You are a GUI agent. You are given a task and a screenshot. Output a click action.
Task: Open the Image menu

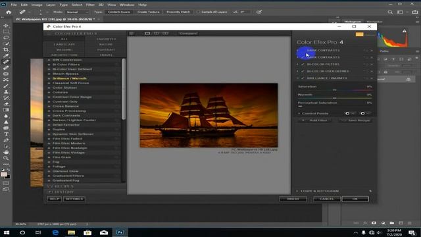(37, 5)
